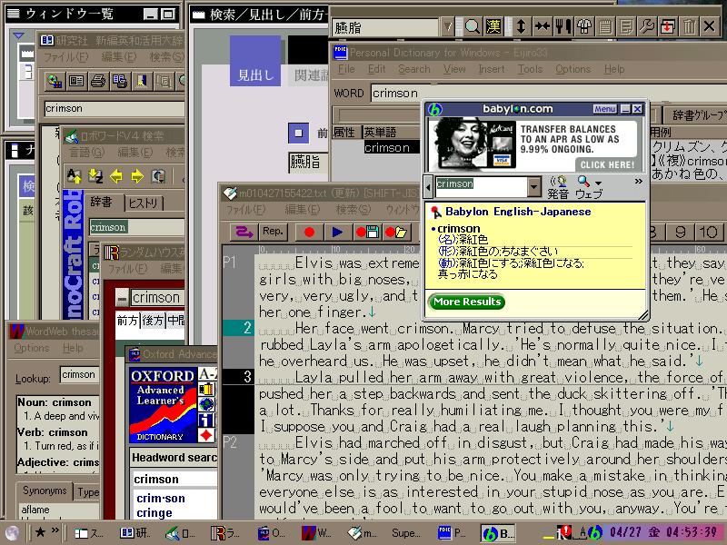The width and height of the screenshot is (727, 545).
Task: Select the 後方 tab in Random House
Action: click(153, 321)
